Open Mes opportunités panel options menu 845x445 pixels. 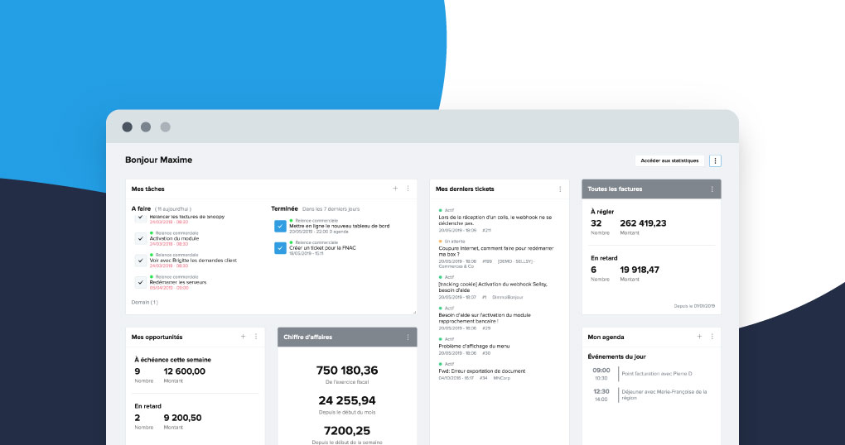(x=256, y=337)
